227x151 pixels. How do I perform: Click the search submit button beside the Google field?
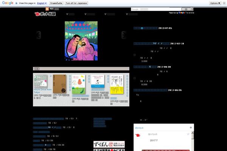tap(186, 9)
